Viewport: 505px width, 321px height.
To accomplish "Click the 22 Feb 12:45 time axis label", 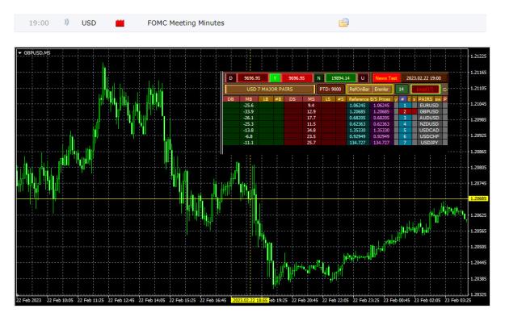I will click(121, 301).
